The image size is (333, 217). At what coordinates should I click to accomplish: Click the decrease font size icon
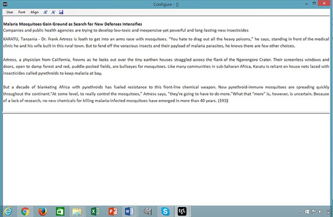click(x=53, y=12)
